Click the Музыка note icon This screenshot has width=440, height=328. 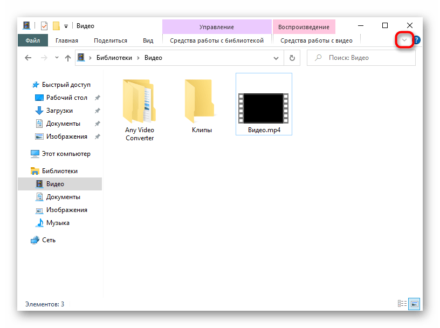point(39,223)
